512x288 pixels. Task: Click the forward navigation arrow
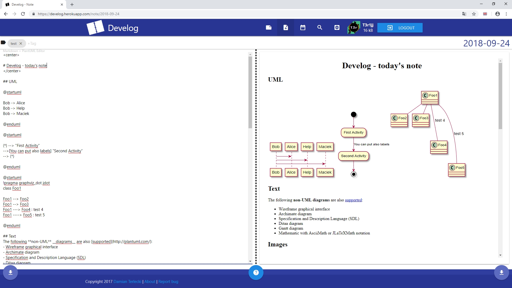pyautogui.click(x=14, y=14)
